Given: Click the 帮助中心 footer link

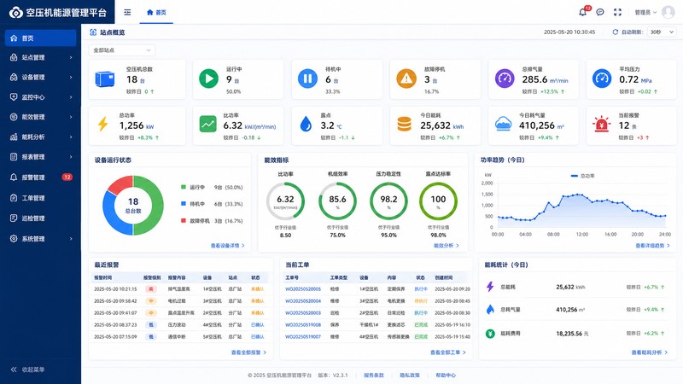Looking at the screenshot, I should pyautogui.click(x=446, y=375).
